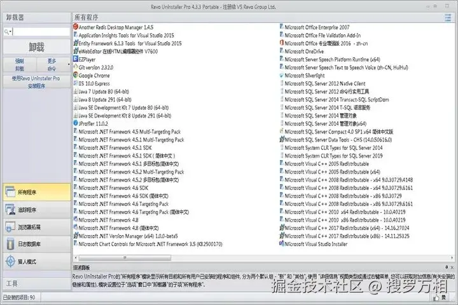Click the Entity Framework 6.1.3 Tools icon
This screenshot has height=305, width=458.
(x=76, y=43)
